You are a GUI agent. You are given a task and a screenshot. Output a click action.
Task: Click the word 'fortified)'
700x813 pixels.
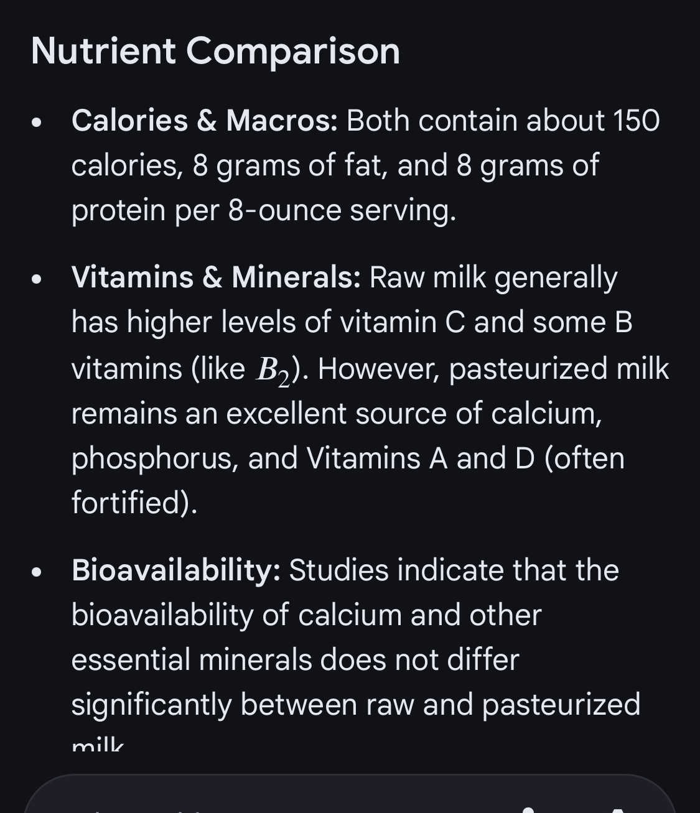(x=134, y=502)
